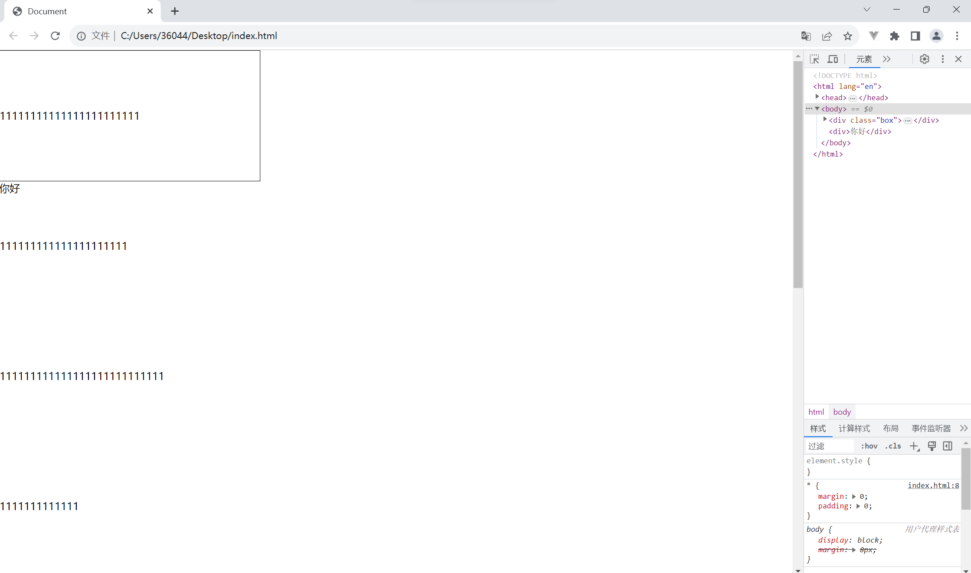Screen dimensions: 971x573
Task: Expand the margin: 0 shorthand triangle
Action: click(854, 496)
